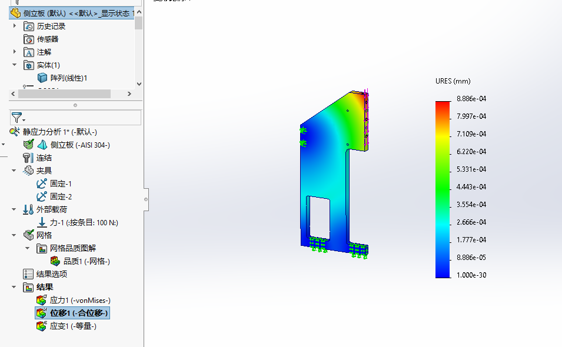
Task: Click the 网格 mesh icon
Action: (28, 235)
